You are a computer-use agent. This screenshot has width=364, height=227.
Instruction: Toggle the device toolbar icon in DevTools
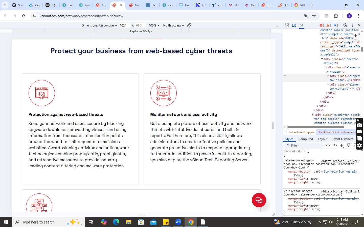click(x=294, y=25)
